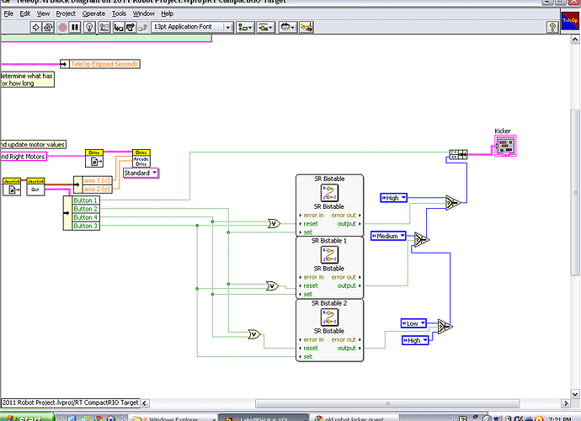
Task: Click the horizontal scrollbar thumb
Action: (x=387, y=403)
